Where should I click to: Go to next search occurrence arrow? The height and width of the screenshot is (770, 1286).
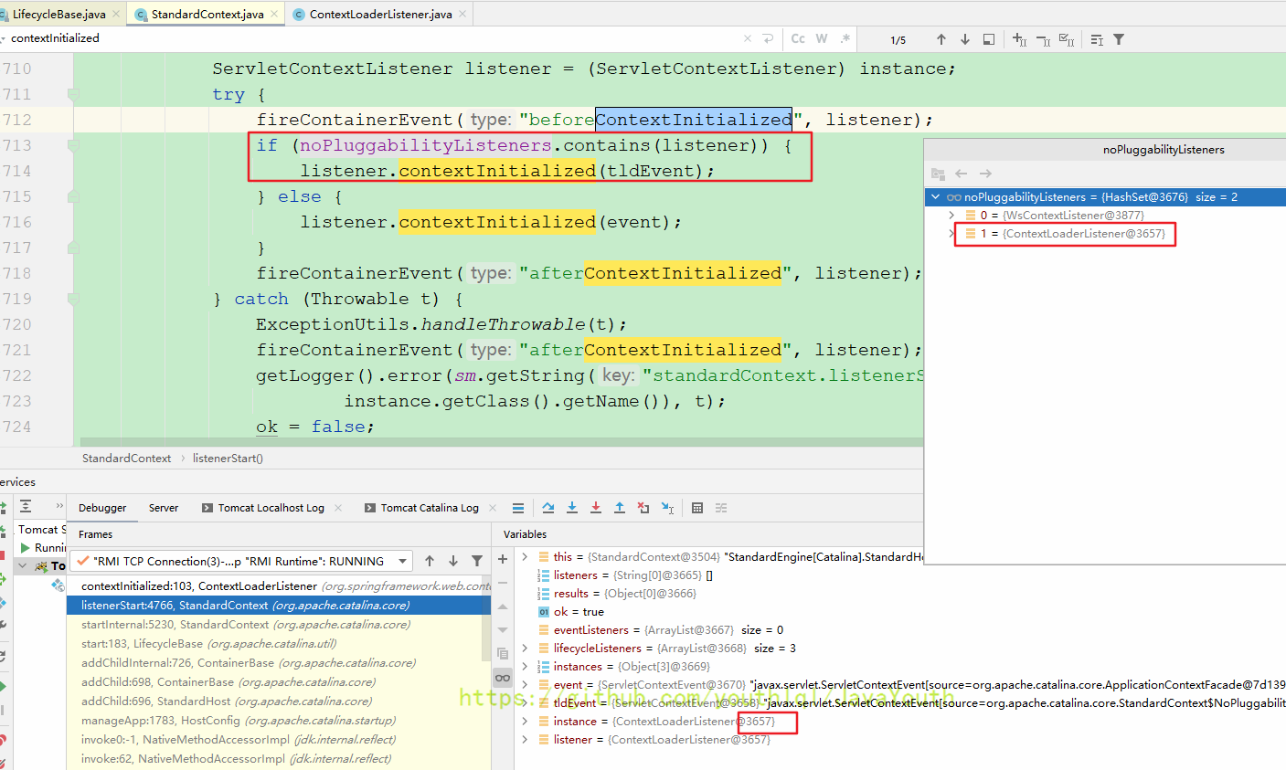click(x=965, y=39)
